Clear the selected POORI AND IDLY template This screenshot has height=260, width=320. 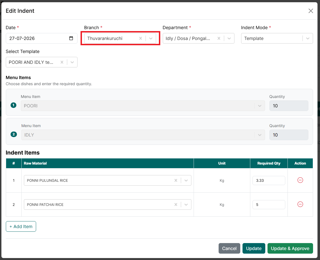point(62,62)
